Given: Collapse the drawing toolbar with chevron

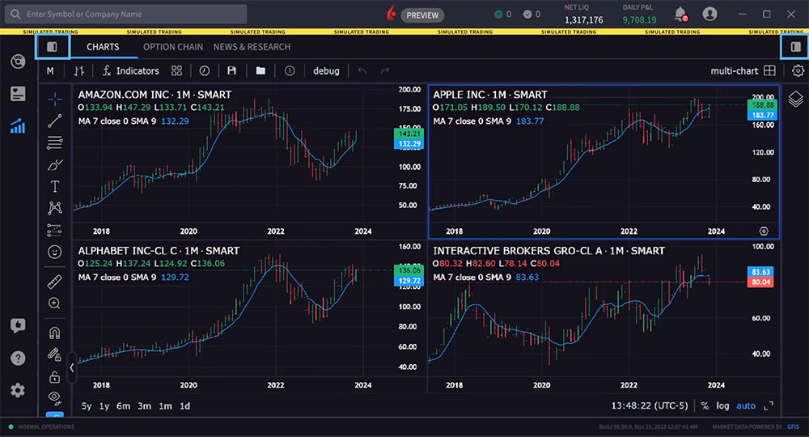Looking at the screenshot, I should pyautogui.click(x=71, y=367).
